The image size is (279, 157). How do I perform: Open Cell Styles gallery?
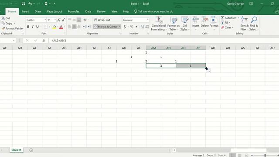pos(185,24)
